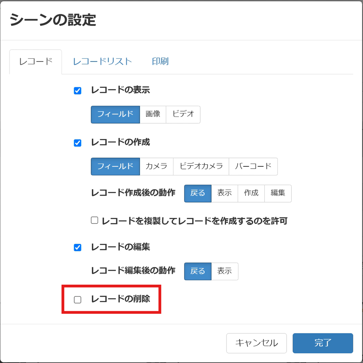Allow record duplication checkbox レコードを複製して
The image size is (363, 363).
[94, 220]
